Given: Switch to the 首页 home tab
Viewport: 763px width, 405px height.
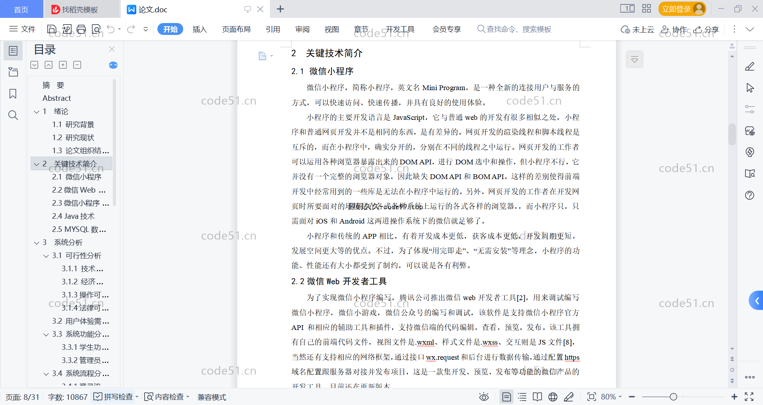Looking at the screenshot, I should [x=21, y=9].
